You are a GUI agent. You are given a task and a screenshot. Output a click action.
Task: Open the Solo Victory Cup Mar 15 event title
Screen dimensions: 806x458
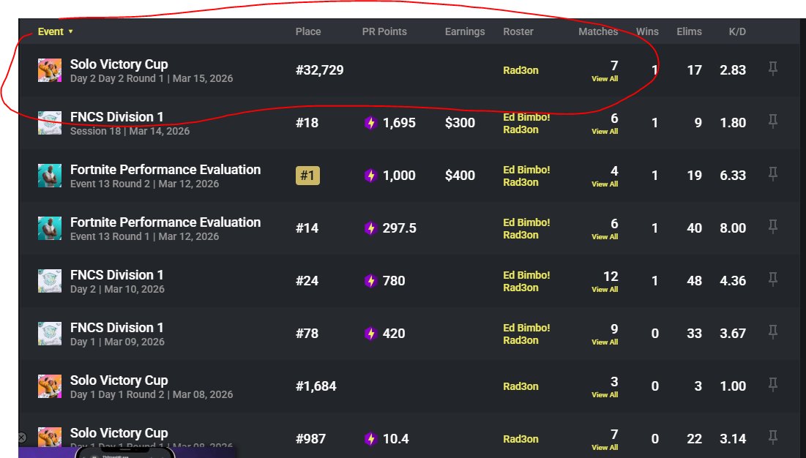[119, 64]
